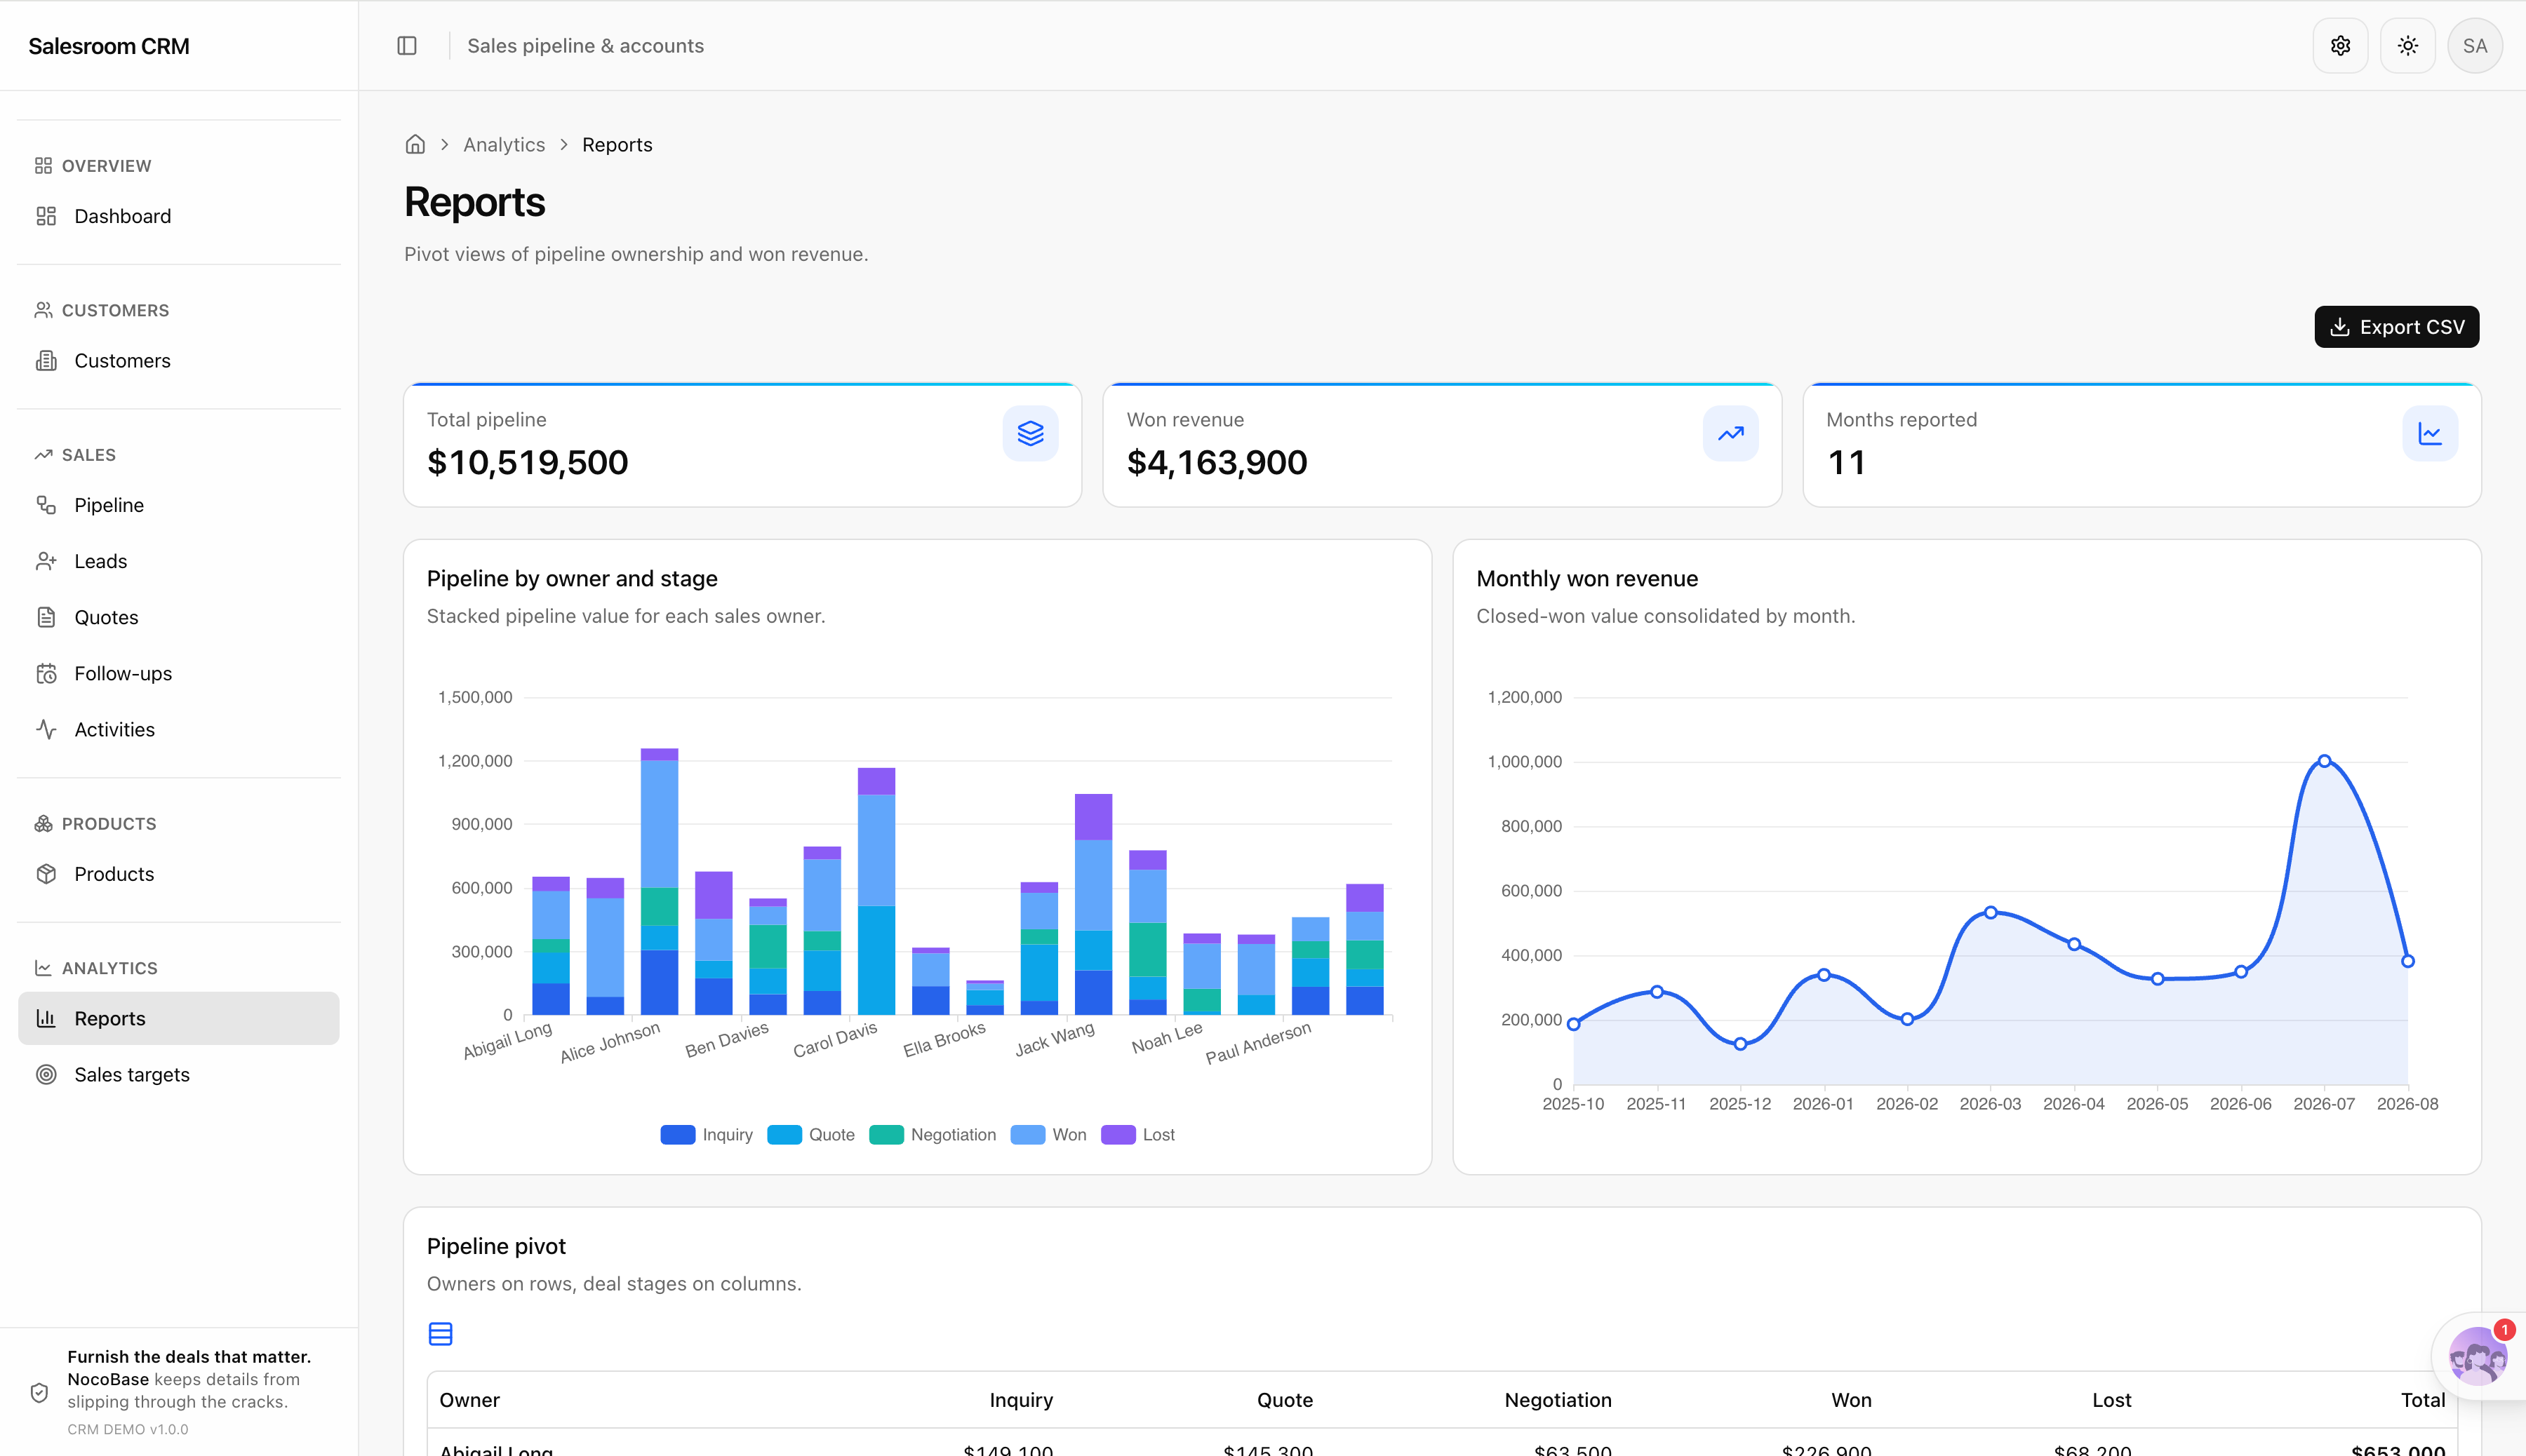The image size is (2526, 1456).
Task: Click the Won revenue trend icon
Action: (x=1731, y=433)
